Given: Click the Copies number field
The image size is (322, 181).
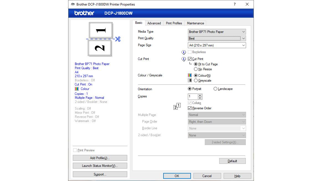Looking at the screenshot, I should pos(193,96).
